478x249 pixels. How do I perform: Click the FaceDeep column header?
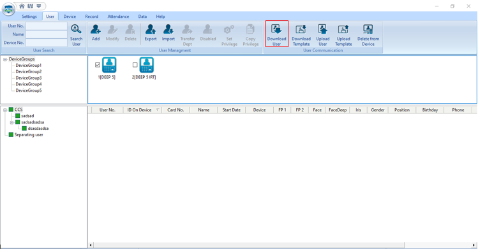click(x=338, y=110)
